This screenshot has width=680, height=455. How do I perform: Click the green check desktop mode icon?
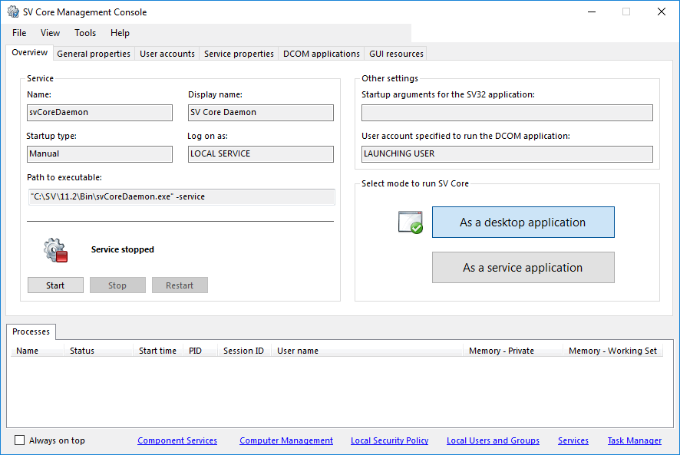(410, 222)
